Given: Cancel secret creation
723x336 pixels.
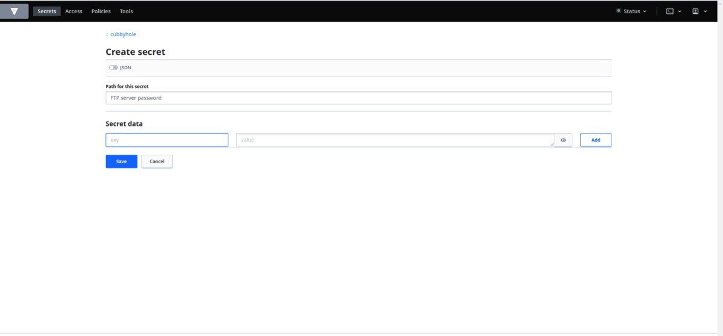Looking at the screenshot, I should (157, 161).
